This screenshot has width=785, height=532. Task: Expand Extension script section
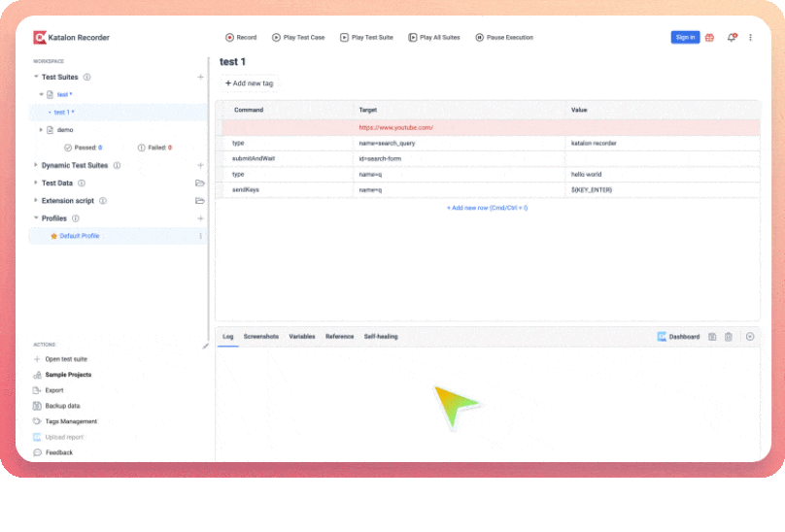pyautogui.click(x=36, y=200)
